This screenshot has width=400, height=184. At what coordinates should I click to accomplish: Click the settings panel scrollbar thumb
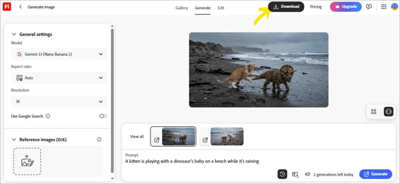(x=112, y=101)
